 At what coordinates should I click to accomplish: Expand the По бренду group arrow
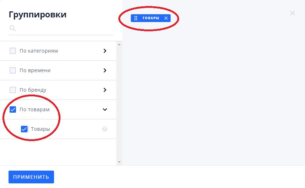pos(105,90)
